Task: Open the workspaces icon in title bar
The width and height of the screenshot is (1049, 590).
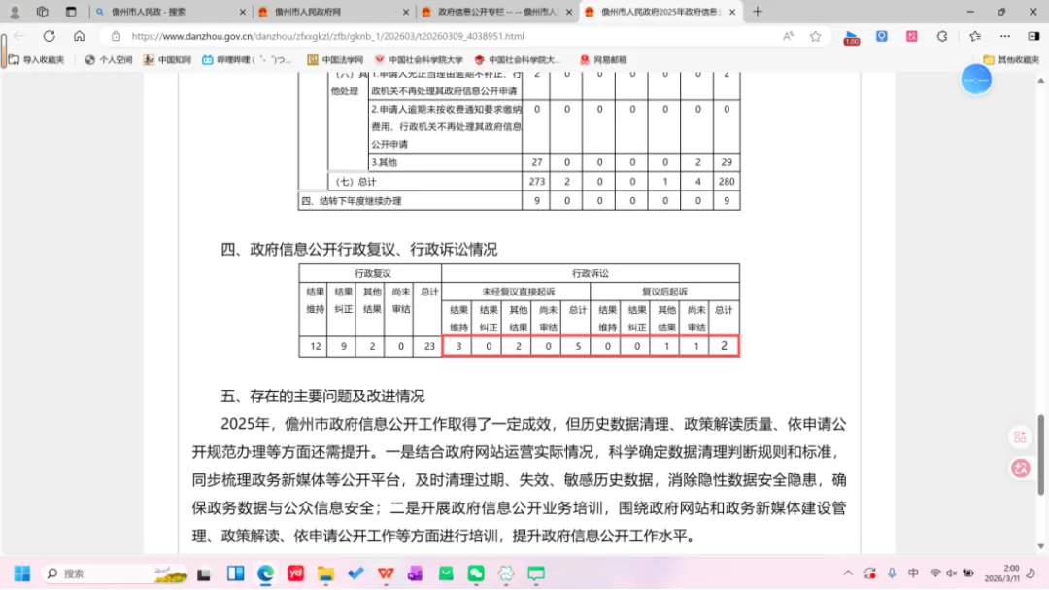Action: tap(42, 12)
